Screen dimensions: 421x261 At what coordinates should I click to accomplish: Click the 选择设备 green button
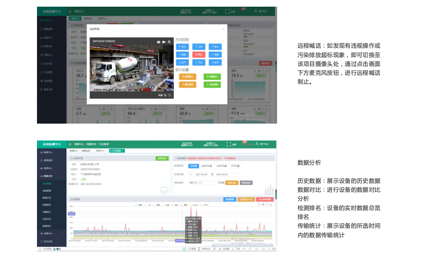click(x=162, y=158)
